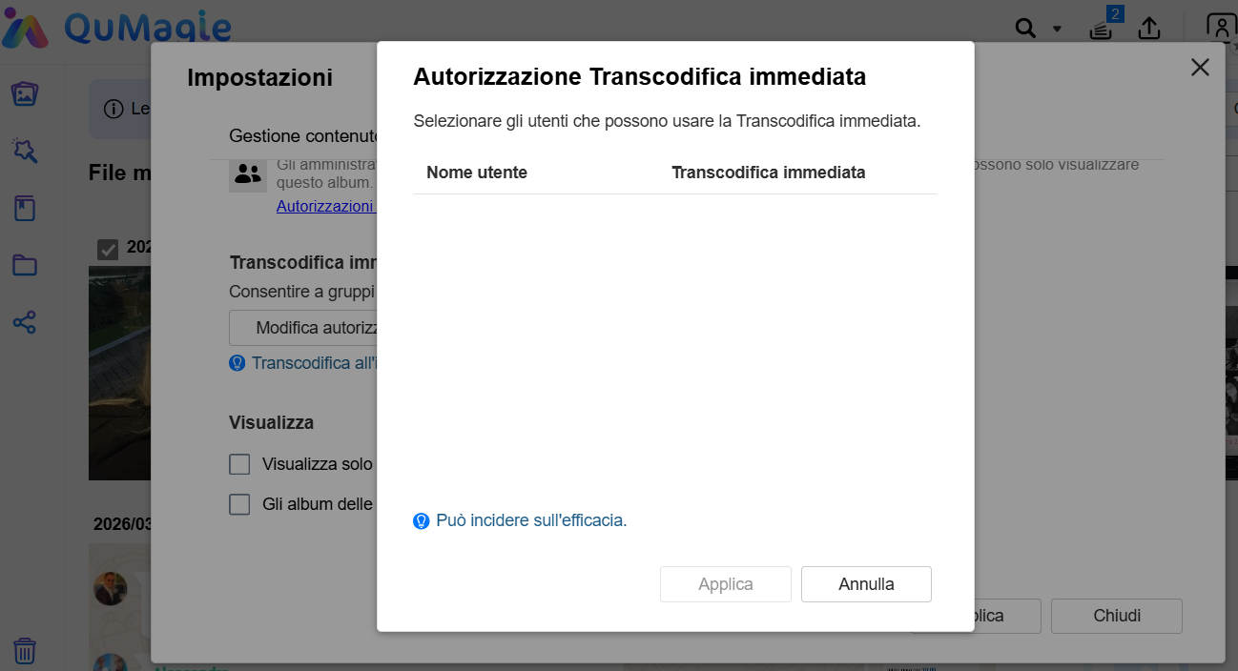Click the Annulla button

pyautogui.click(x=866, y=584)
